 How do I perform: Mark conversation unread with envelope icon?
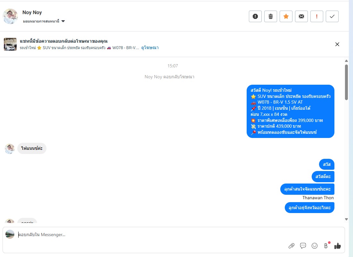click(301, 16)
